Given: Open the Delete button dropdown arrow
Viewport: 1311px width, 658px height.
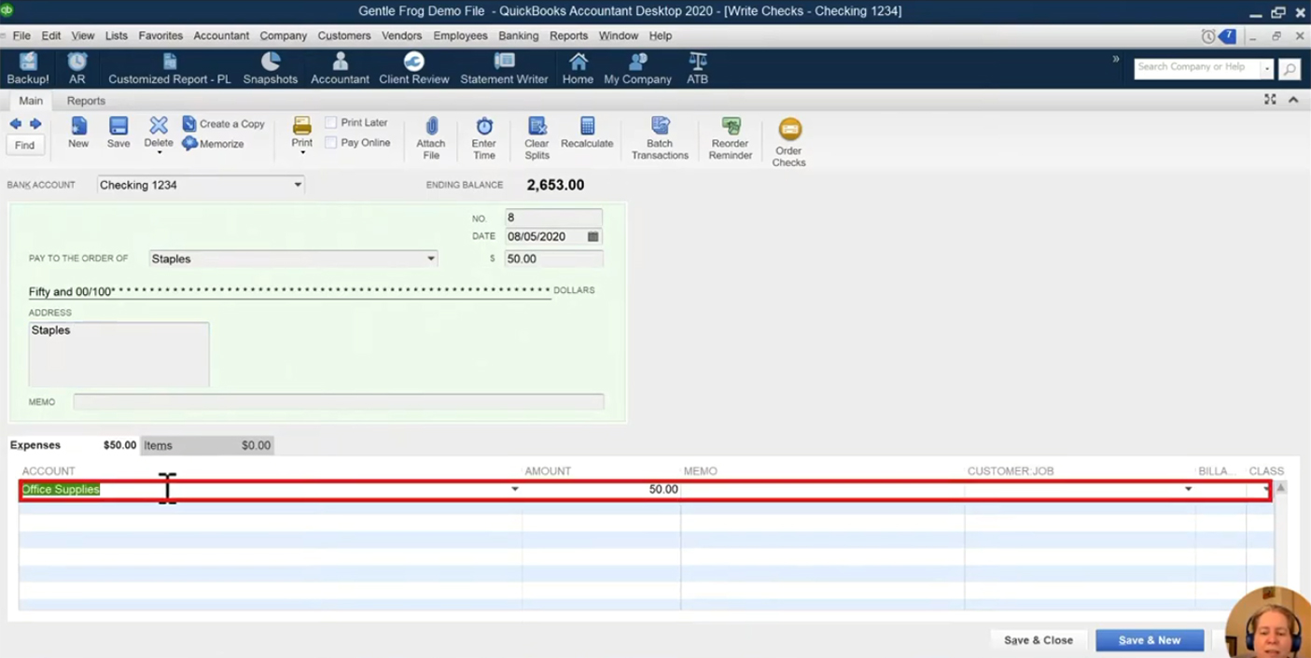Looking at the screenshot, I should click(x=159, y=152).
